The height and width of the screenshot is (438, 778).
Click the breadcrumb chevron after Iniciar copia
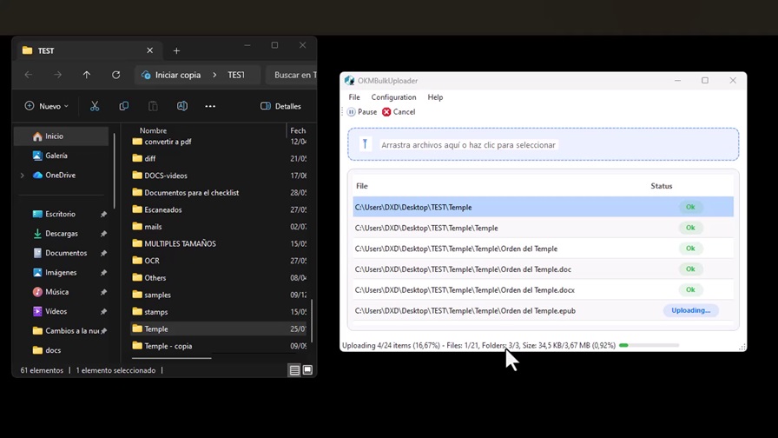pos(214,75)
